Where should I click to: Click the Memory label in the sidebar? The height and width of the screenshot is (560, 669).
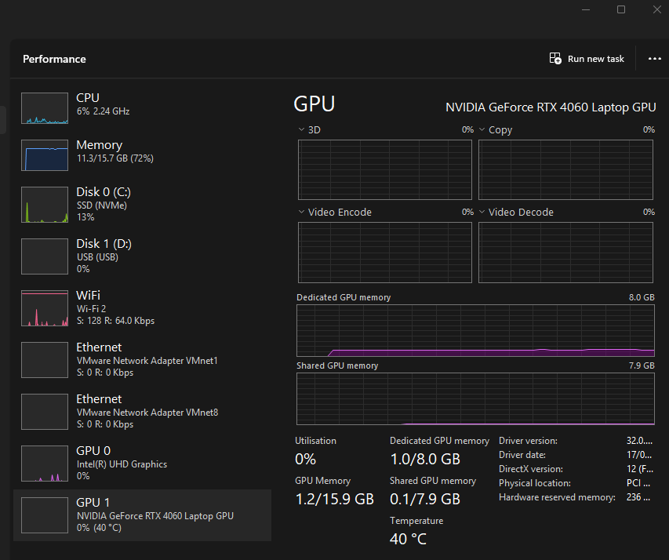pyautogui.click(x=100, y=145)
